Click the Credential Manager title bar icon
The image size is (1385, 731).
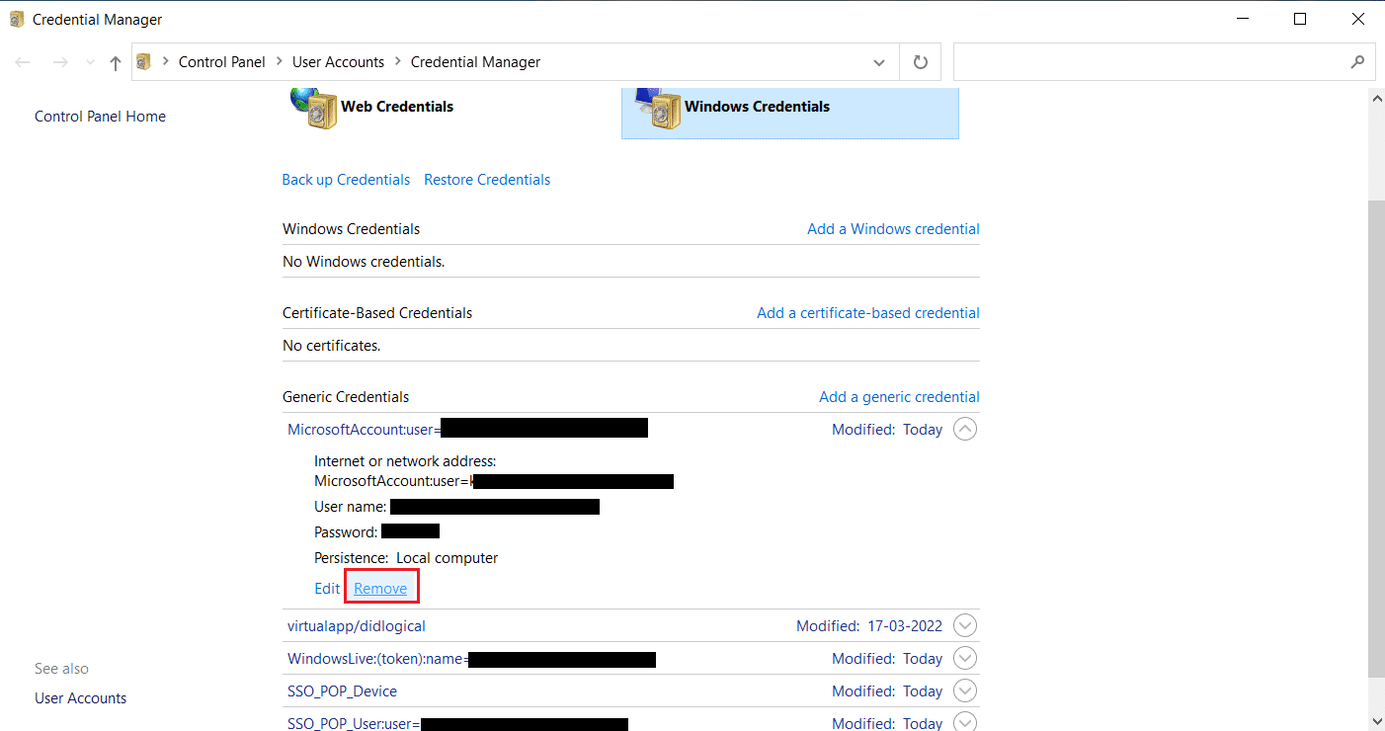pos(16,19)
